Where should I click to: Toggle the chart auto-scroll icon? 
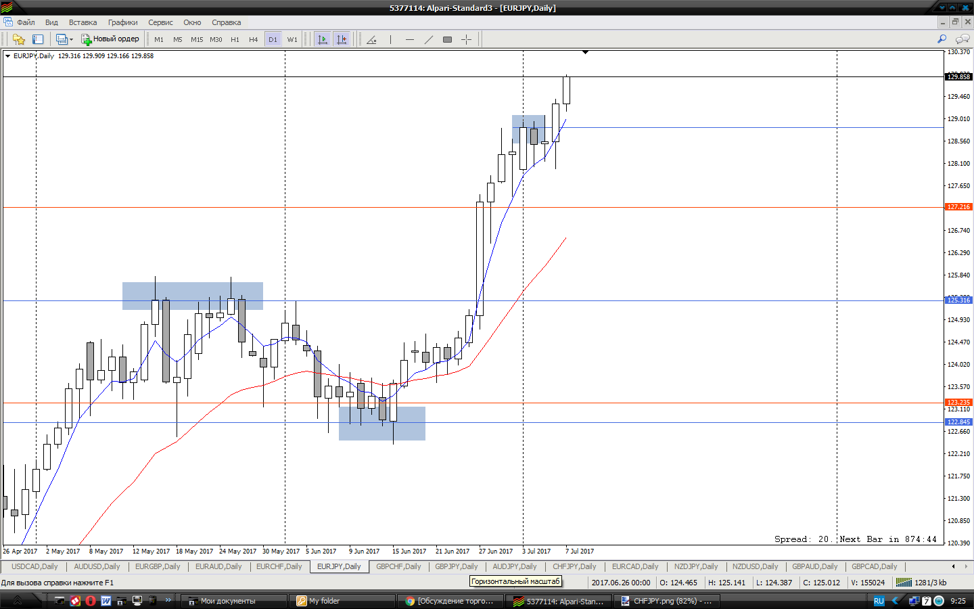[x=323, y=39]
